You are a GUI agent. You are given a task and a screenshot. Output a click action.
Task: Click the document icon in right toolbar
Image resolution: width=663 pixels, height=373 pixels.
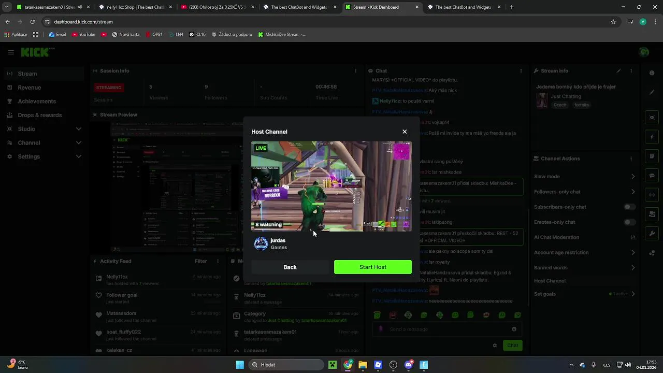(652, 156)
